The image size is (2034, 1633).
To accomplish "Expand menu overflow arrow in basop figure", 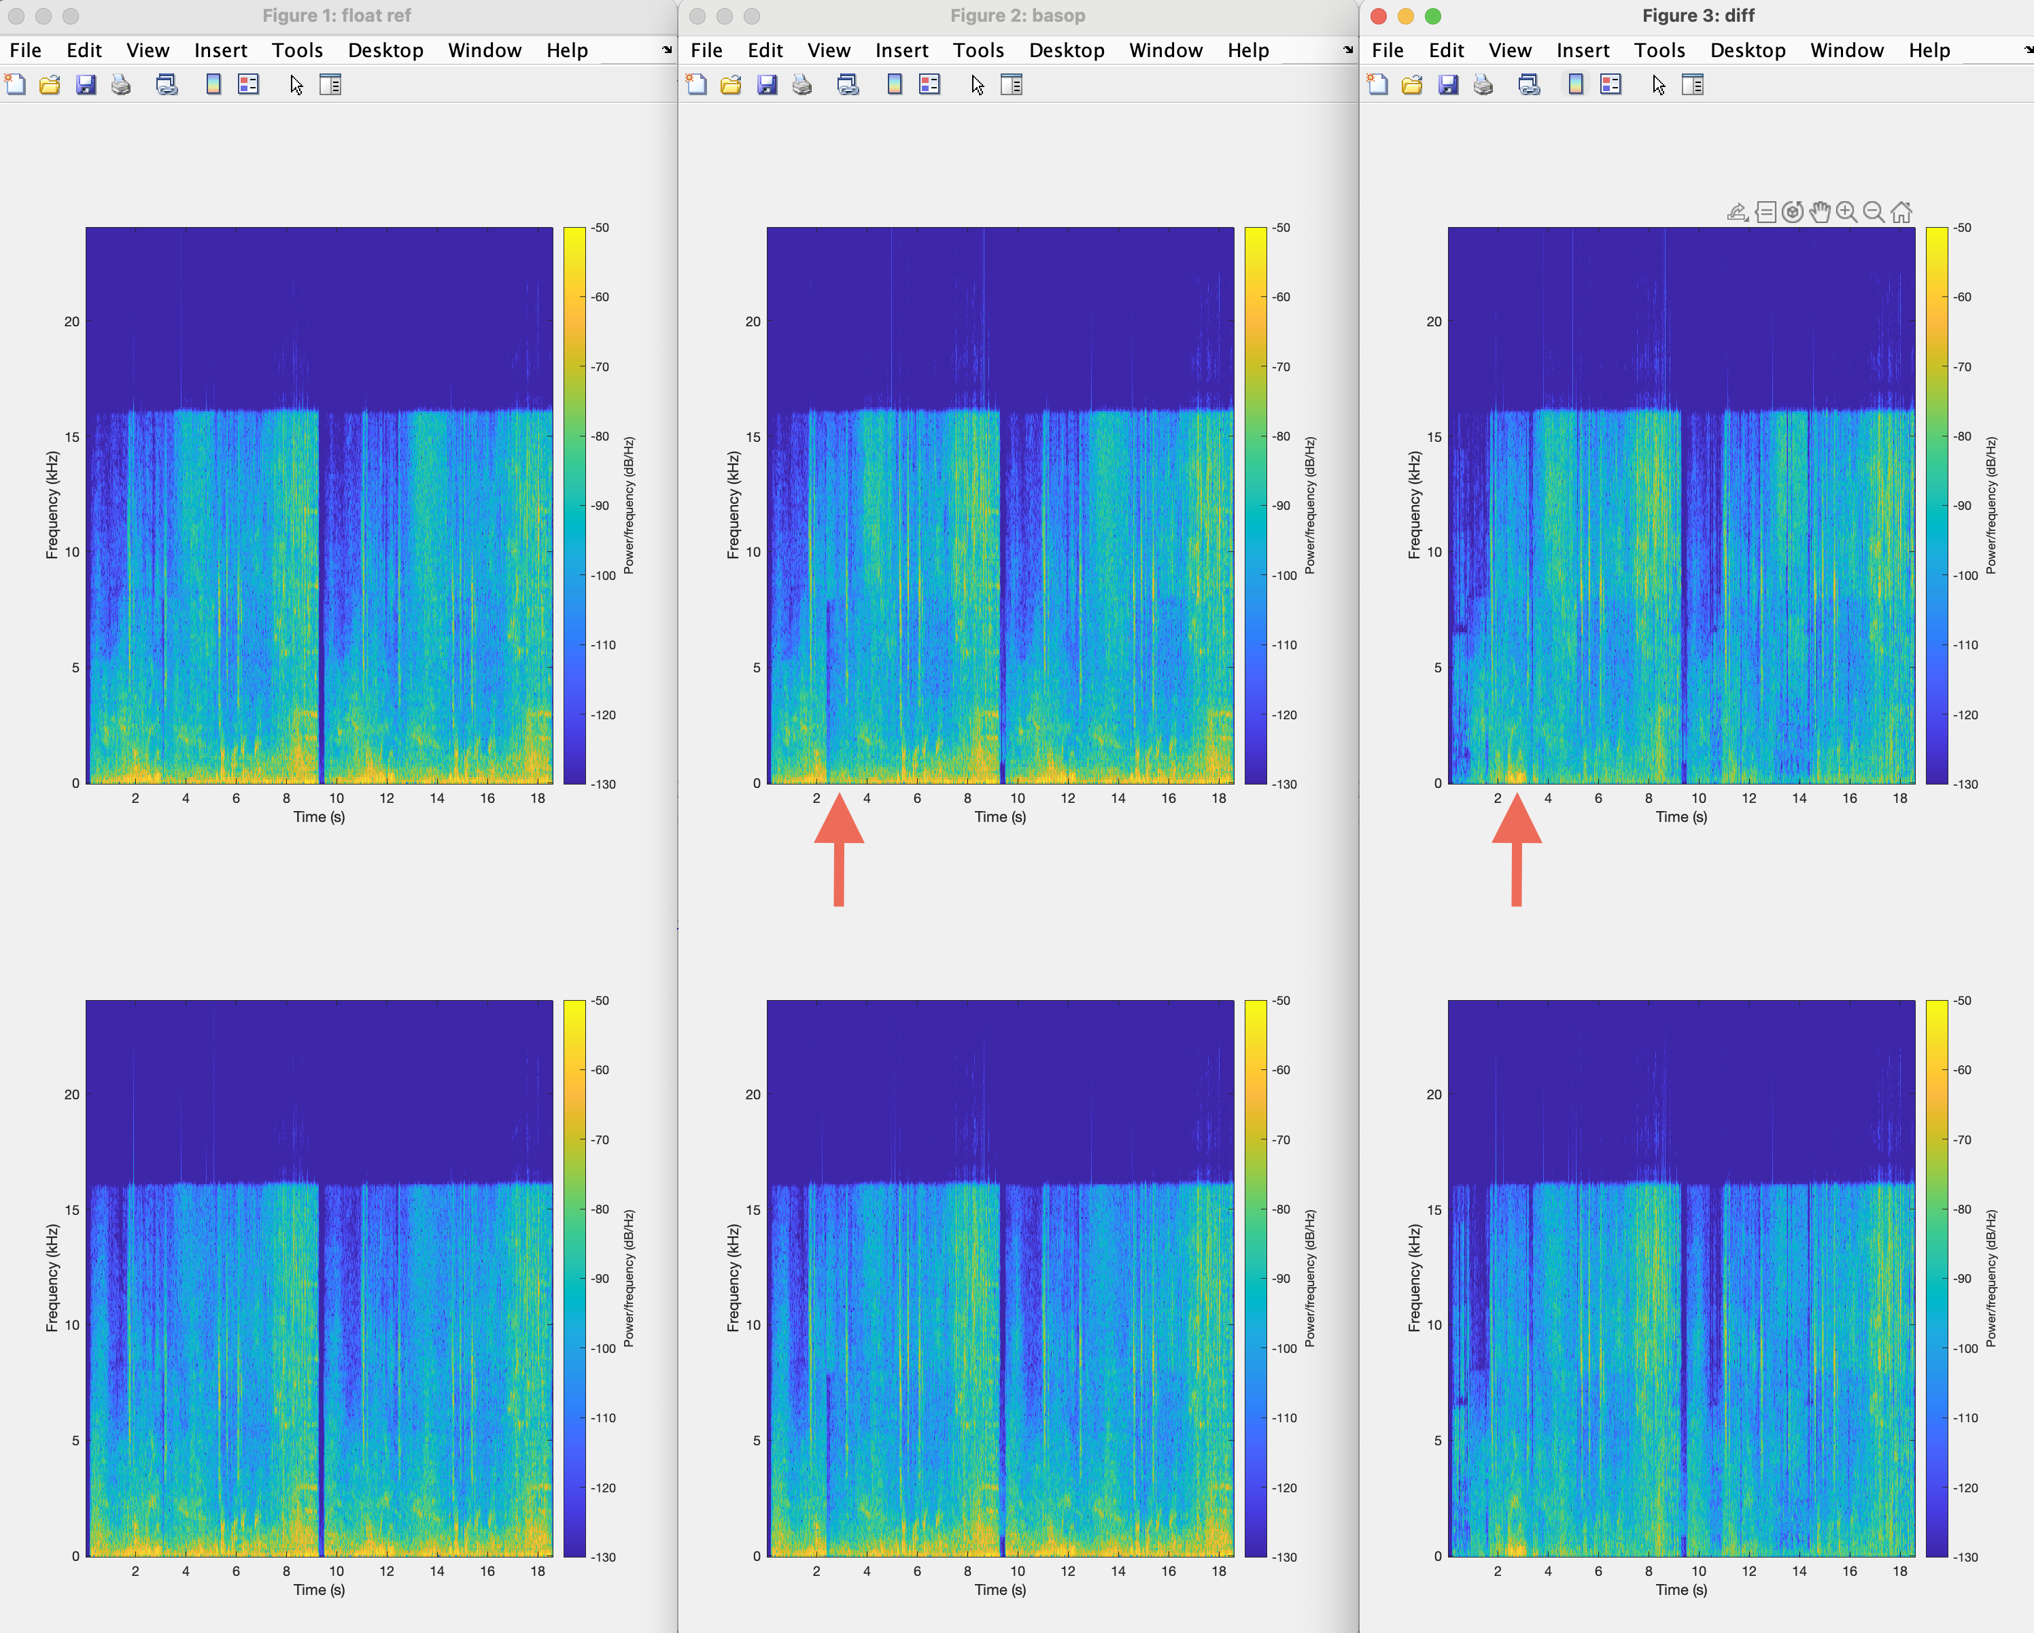I will tap(1348, 50).
